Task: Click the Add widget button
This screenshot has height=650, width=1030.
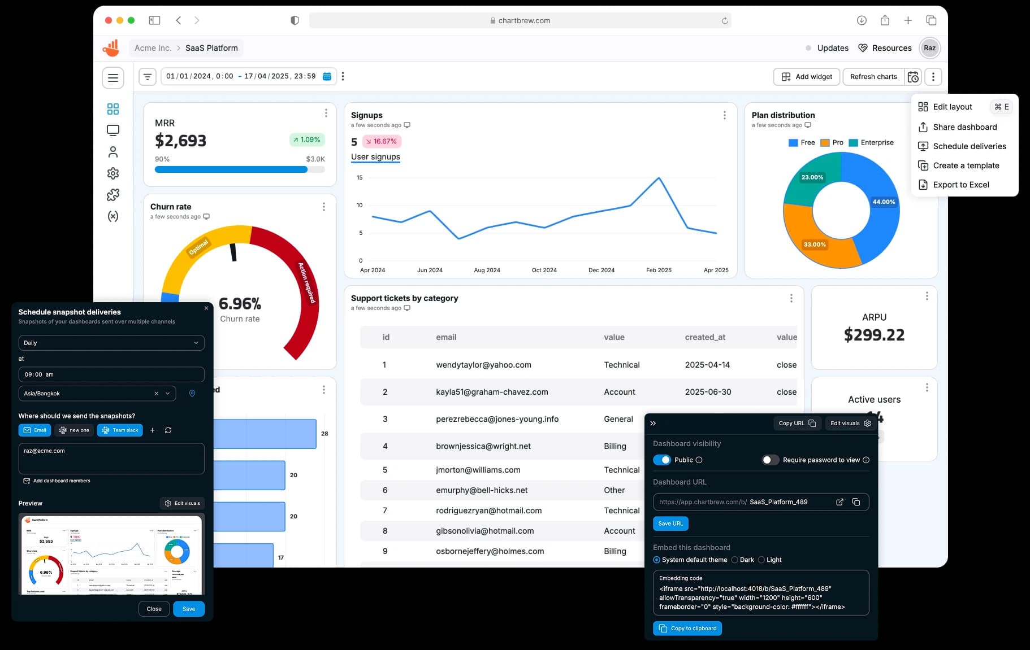Action: click(807, 77)
